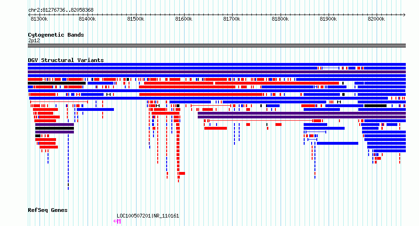
Task: Click the 81400k ruler label
Action: (x=87, y=19)
